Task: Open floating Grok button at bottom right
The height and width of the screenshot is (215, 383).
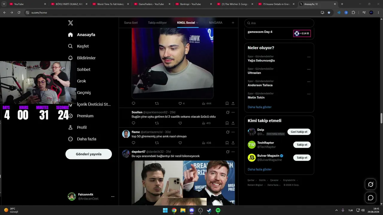Action: (370, 185)
